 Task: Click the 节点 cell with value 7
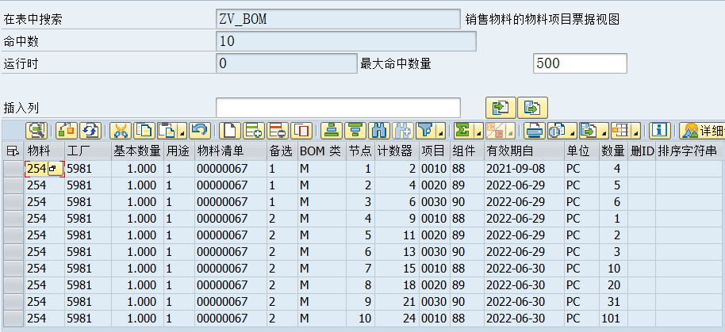(x=360, y=269)
